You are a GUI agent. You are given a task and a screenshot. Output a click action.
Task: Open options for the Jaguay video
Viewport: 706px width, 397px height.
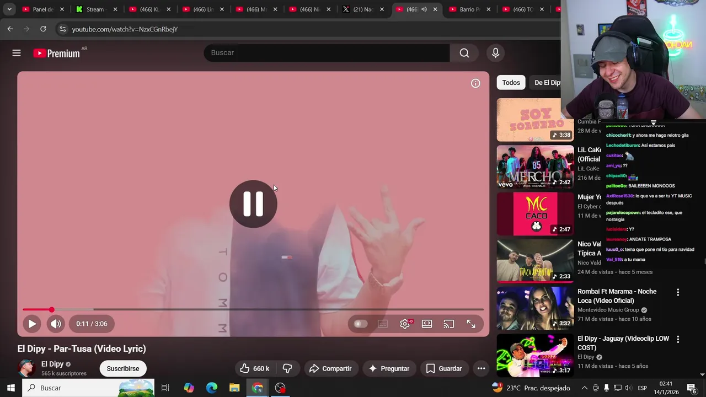click(x=678, y=339)
